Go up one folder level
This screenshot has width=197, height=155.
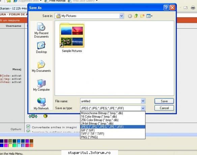coord(136,16)
